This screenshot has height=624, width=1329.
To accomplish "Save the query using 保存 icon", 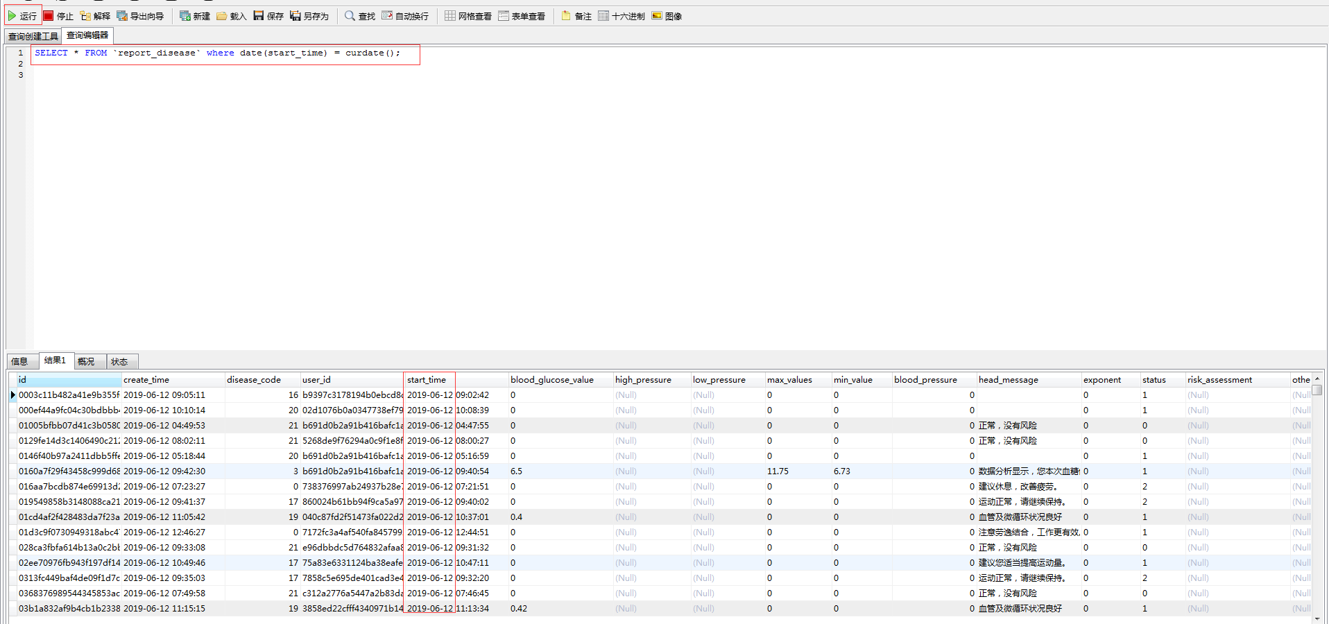I will [x=268, y=15].
